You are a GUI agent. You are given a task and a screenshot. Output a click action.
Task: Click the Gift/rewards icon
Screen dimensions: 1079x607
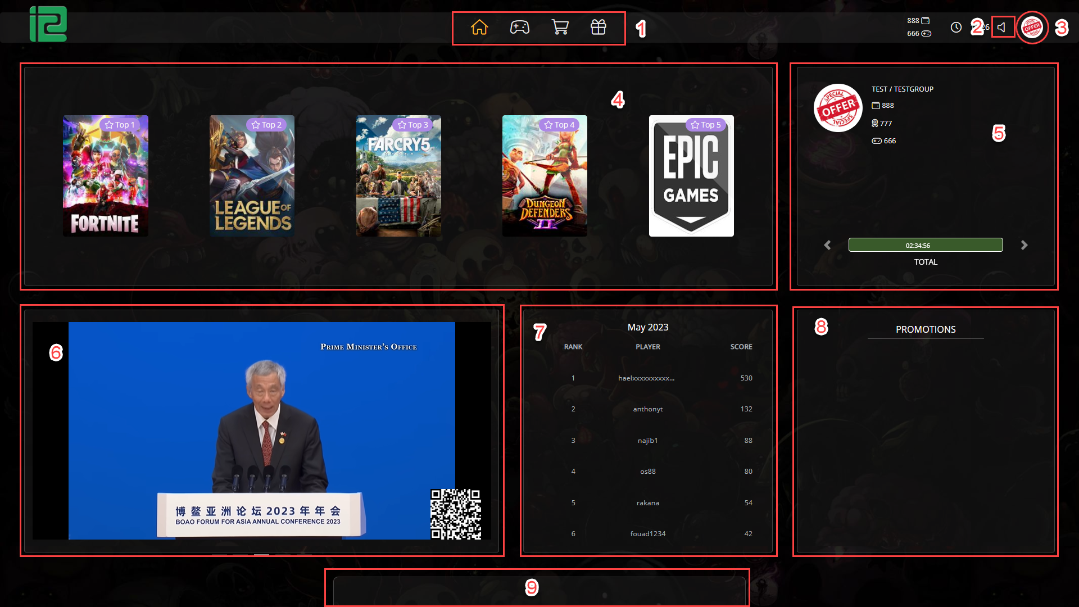point(600,28)
